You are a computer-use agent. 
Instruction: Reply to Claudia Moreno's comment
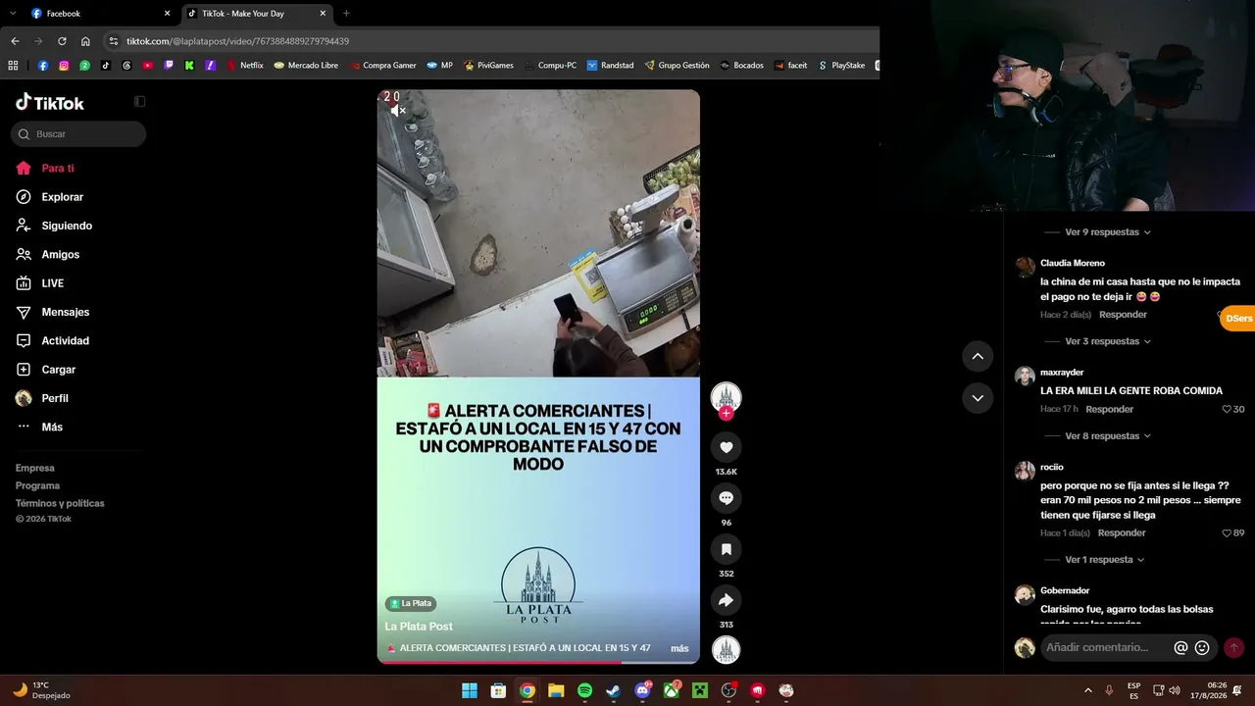coord(1123,315)
